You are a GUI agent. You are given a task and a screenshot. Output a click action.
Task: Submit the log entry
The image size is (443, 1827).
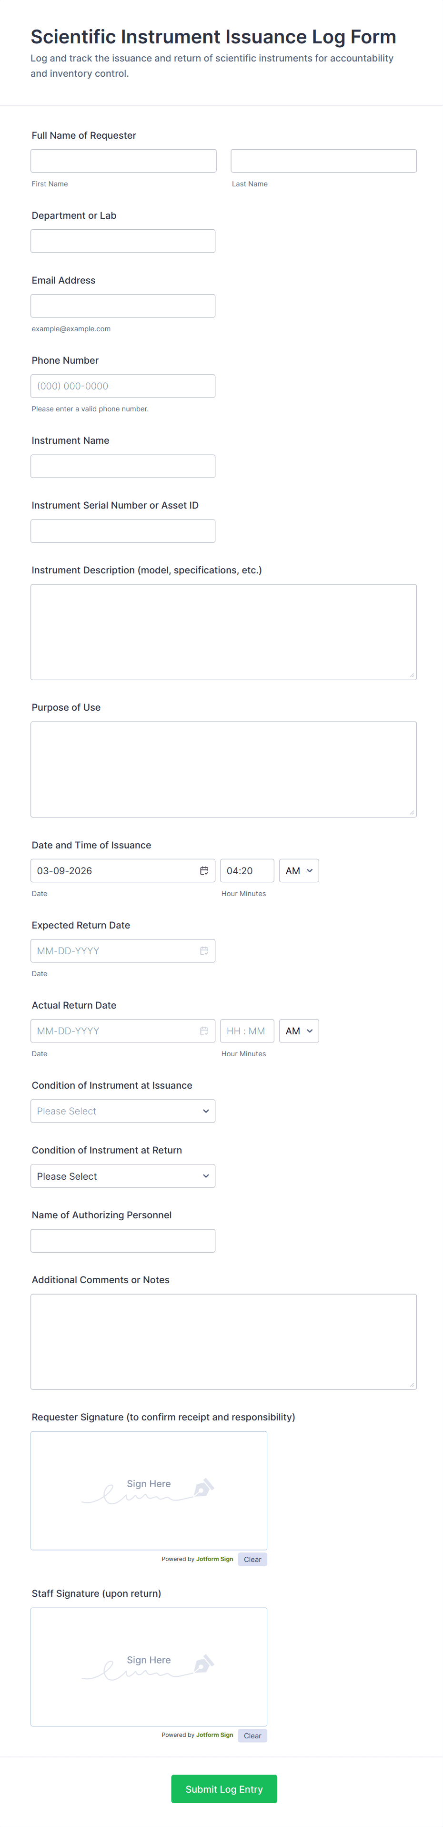[224, 1789]
